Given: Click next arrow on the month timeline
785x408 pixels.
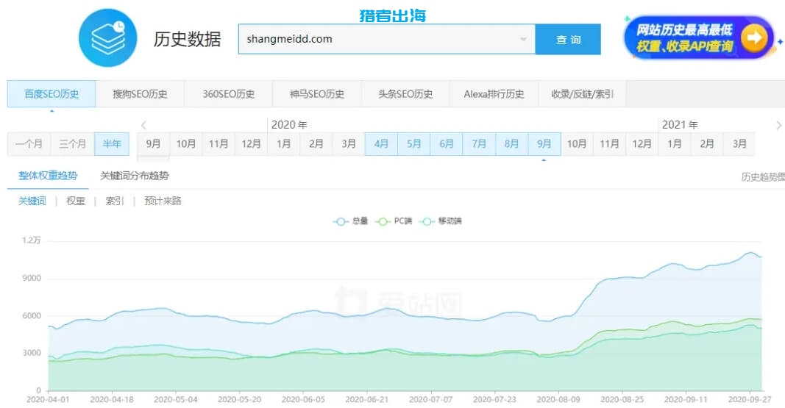Looking at the screenshot, I should [778, 125].
